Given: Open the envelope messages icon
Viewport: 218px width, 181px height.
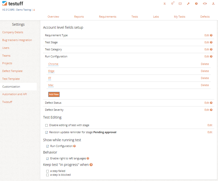Looking at the screenshot, I should point(180,4).
